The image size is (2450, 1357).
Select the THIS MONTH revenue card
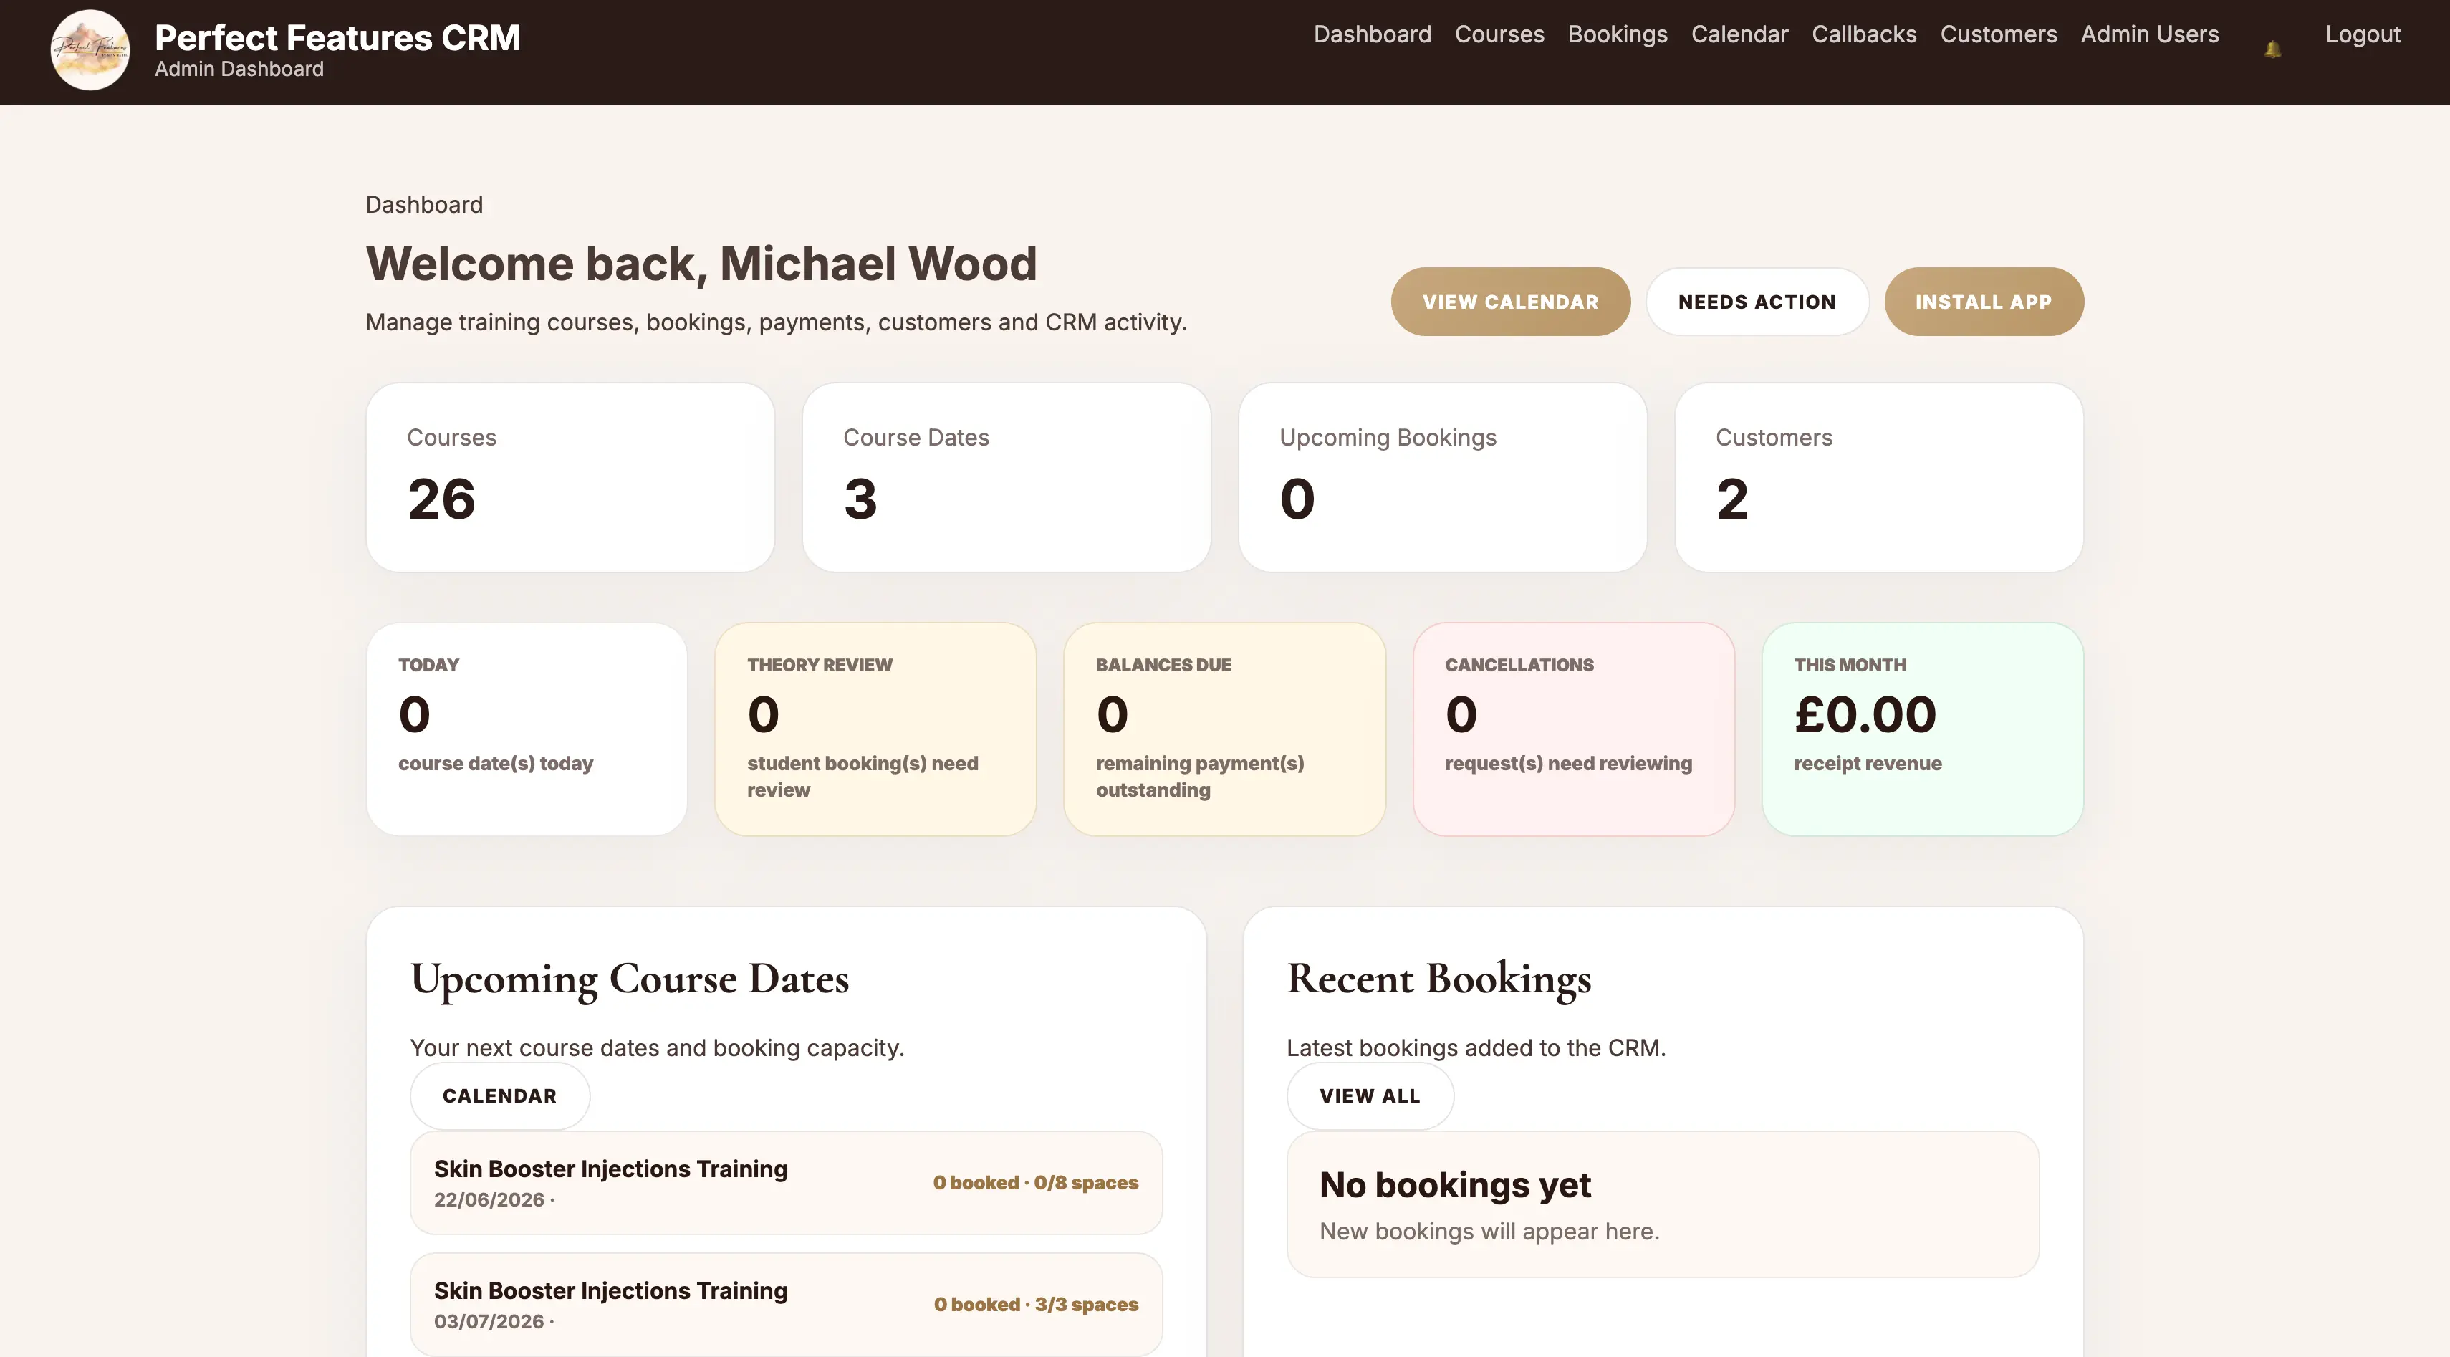coord(1922,729)
